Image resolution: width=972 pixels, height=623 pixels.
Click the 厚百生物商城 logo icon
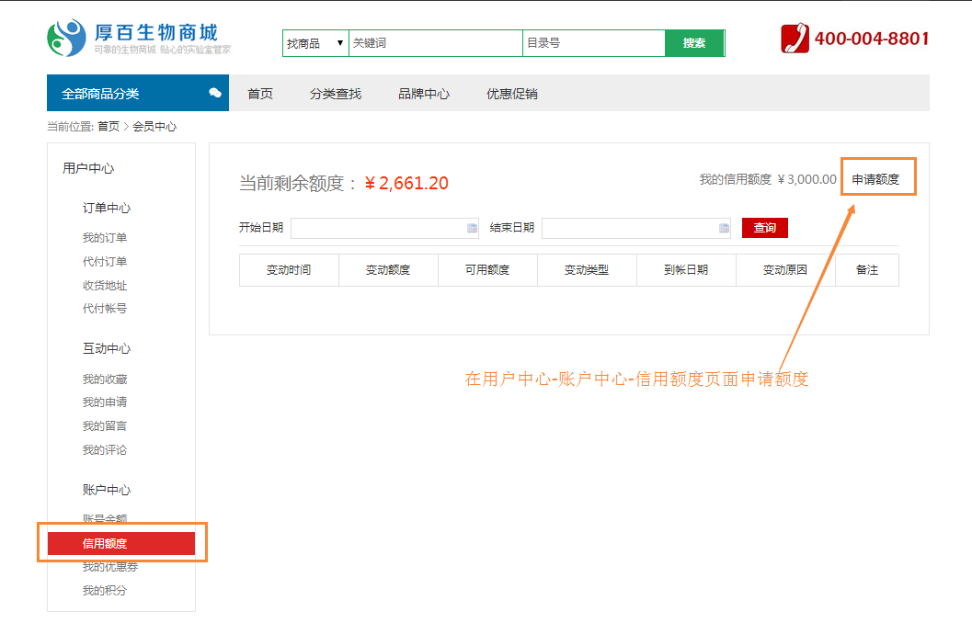point(65,39)
